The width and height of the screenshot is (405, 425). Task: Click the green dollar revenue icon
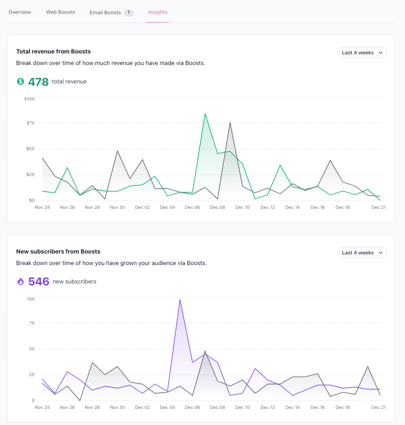click(x=20, y=81)
